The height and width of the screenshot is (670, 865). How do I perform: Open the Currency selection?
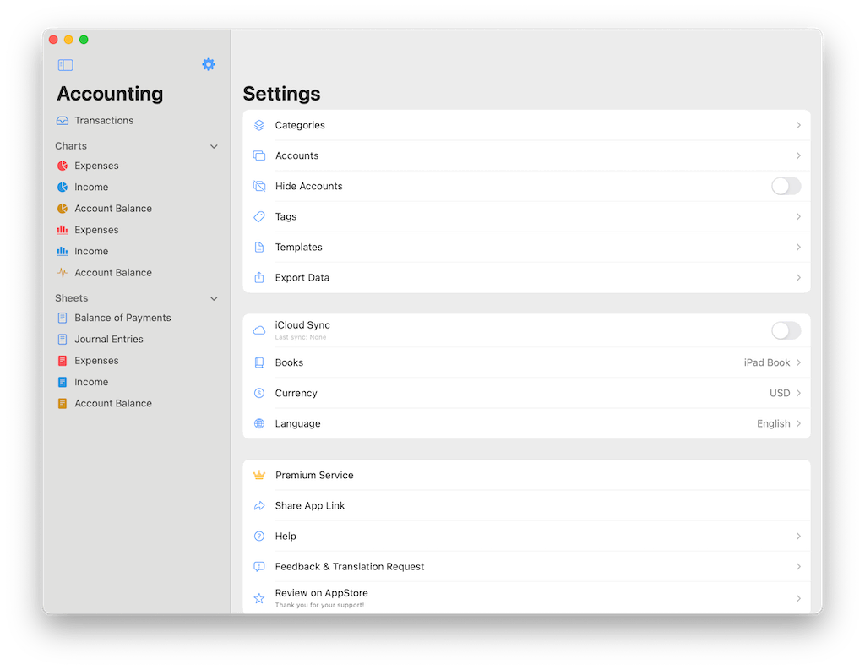[x=526, y=393]
